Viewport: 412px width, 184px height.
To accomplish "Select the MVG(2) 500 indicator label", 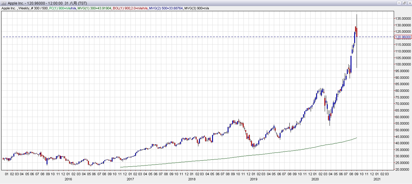I will click(166, 8).
